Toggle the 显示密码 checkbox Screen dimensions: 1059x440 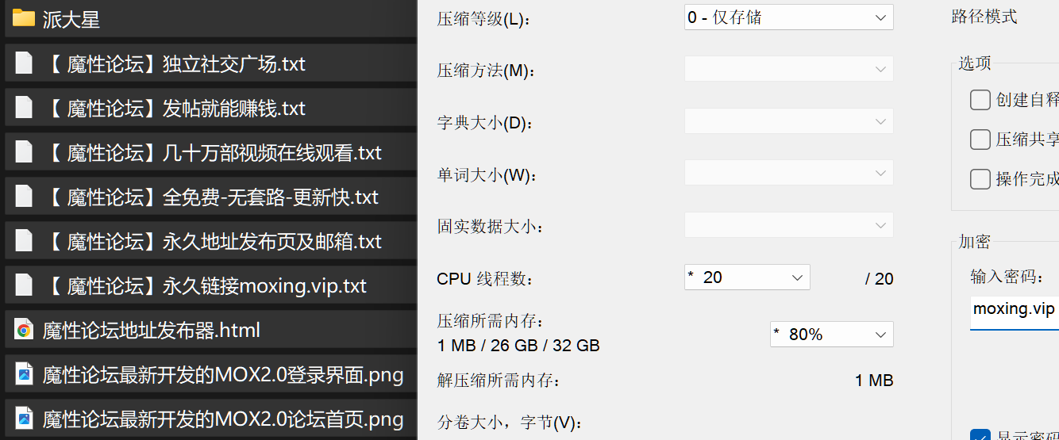click(980, 436)
